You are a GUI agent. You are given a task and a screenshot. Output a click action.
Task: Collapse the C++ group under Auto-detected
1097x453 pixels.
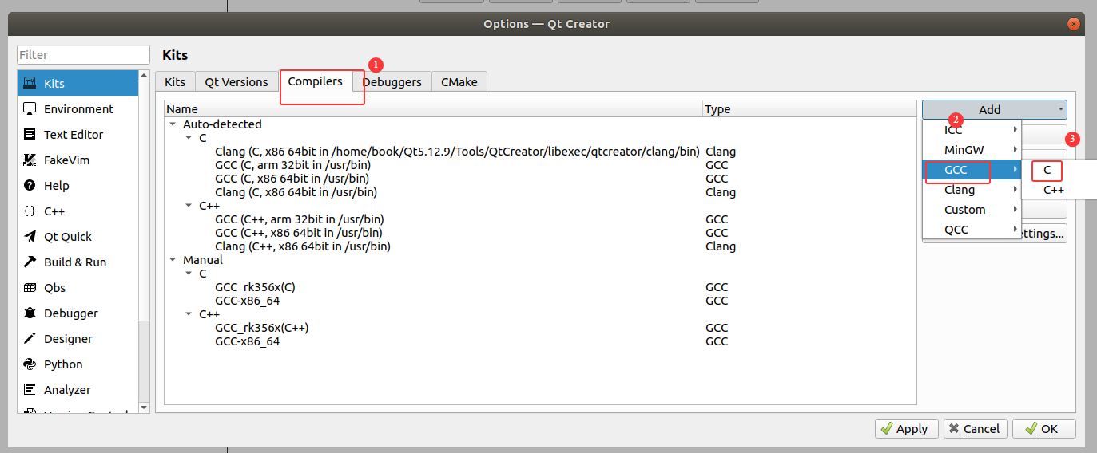click(189, 206)
